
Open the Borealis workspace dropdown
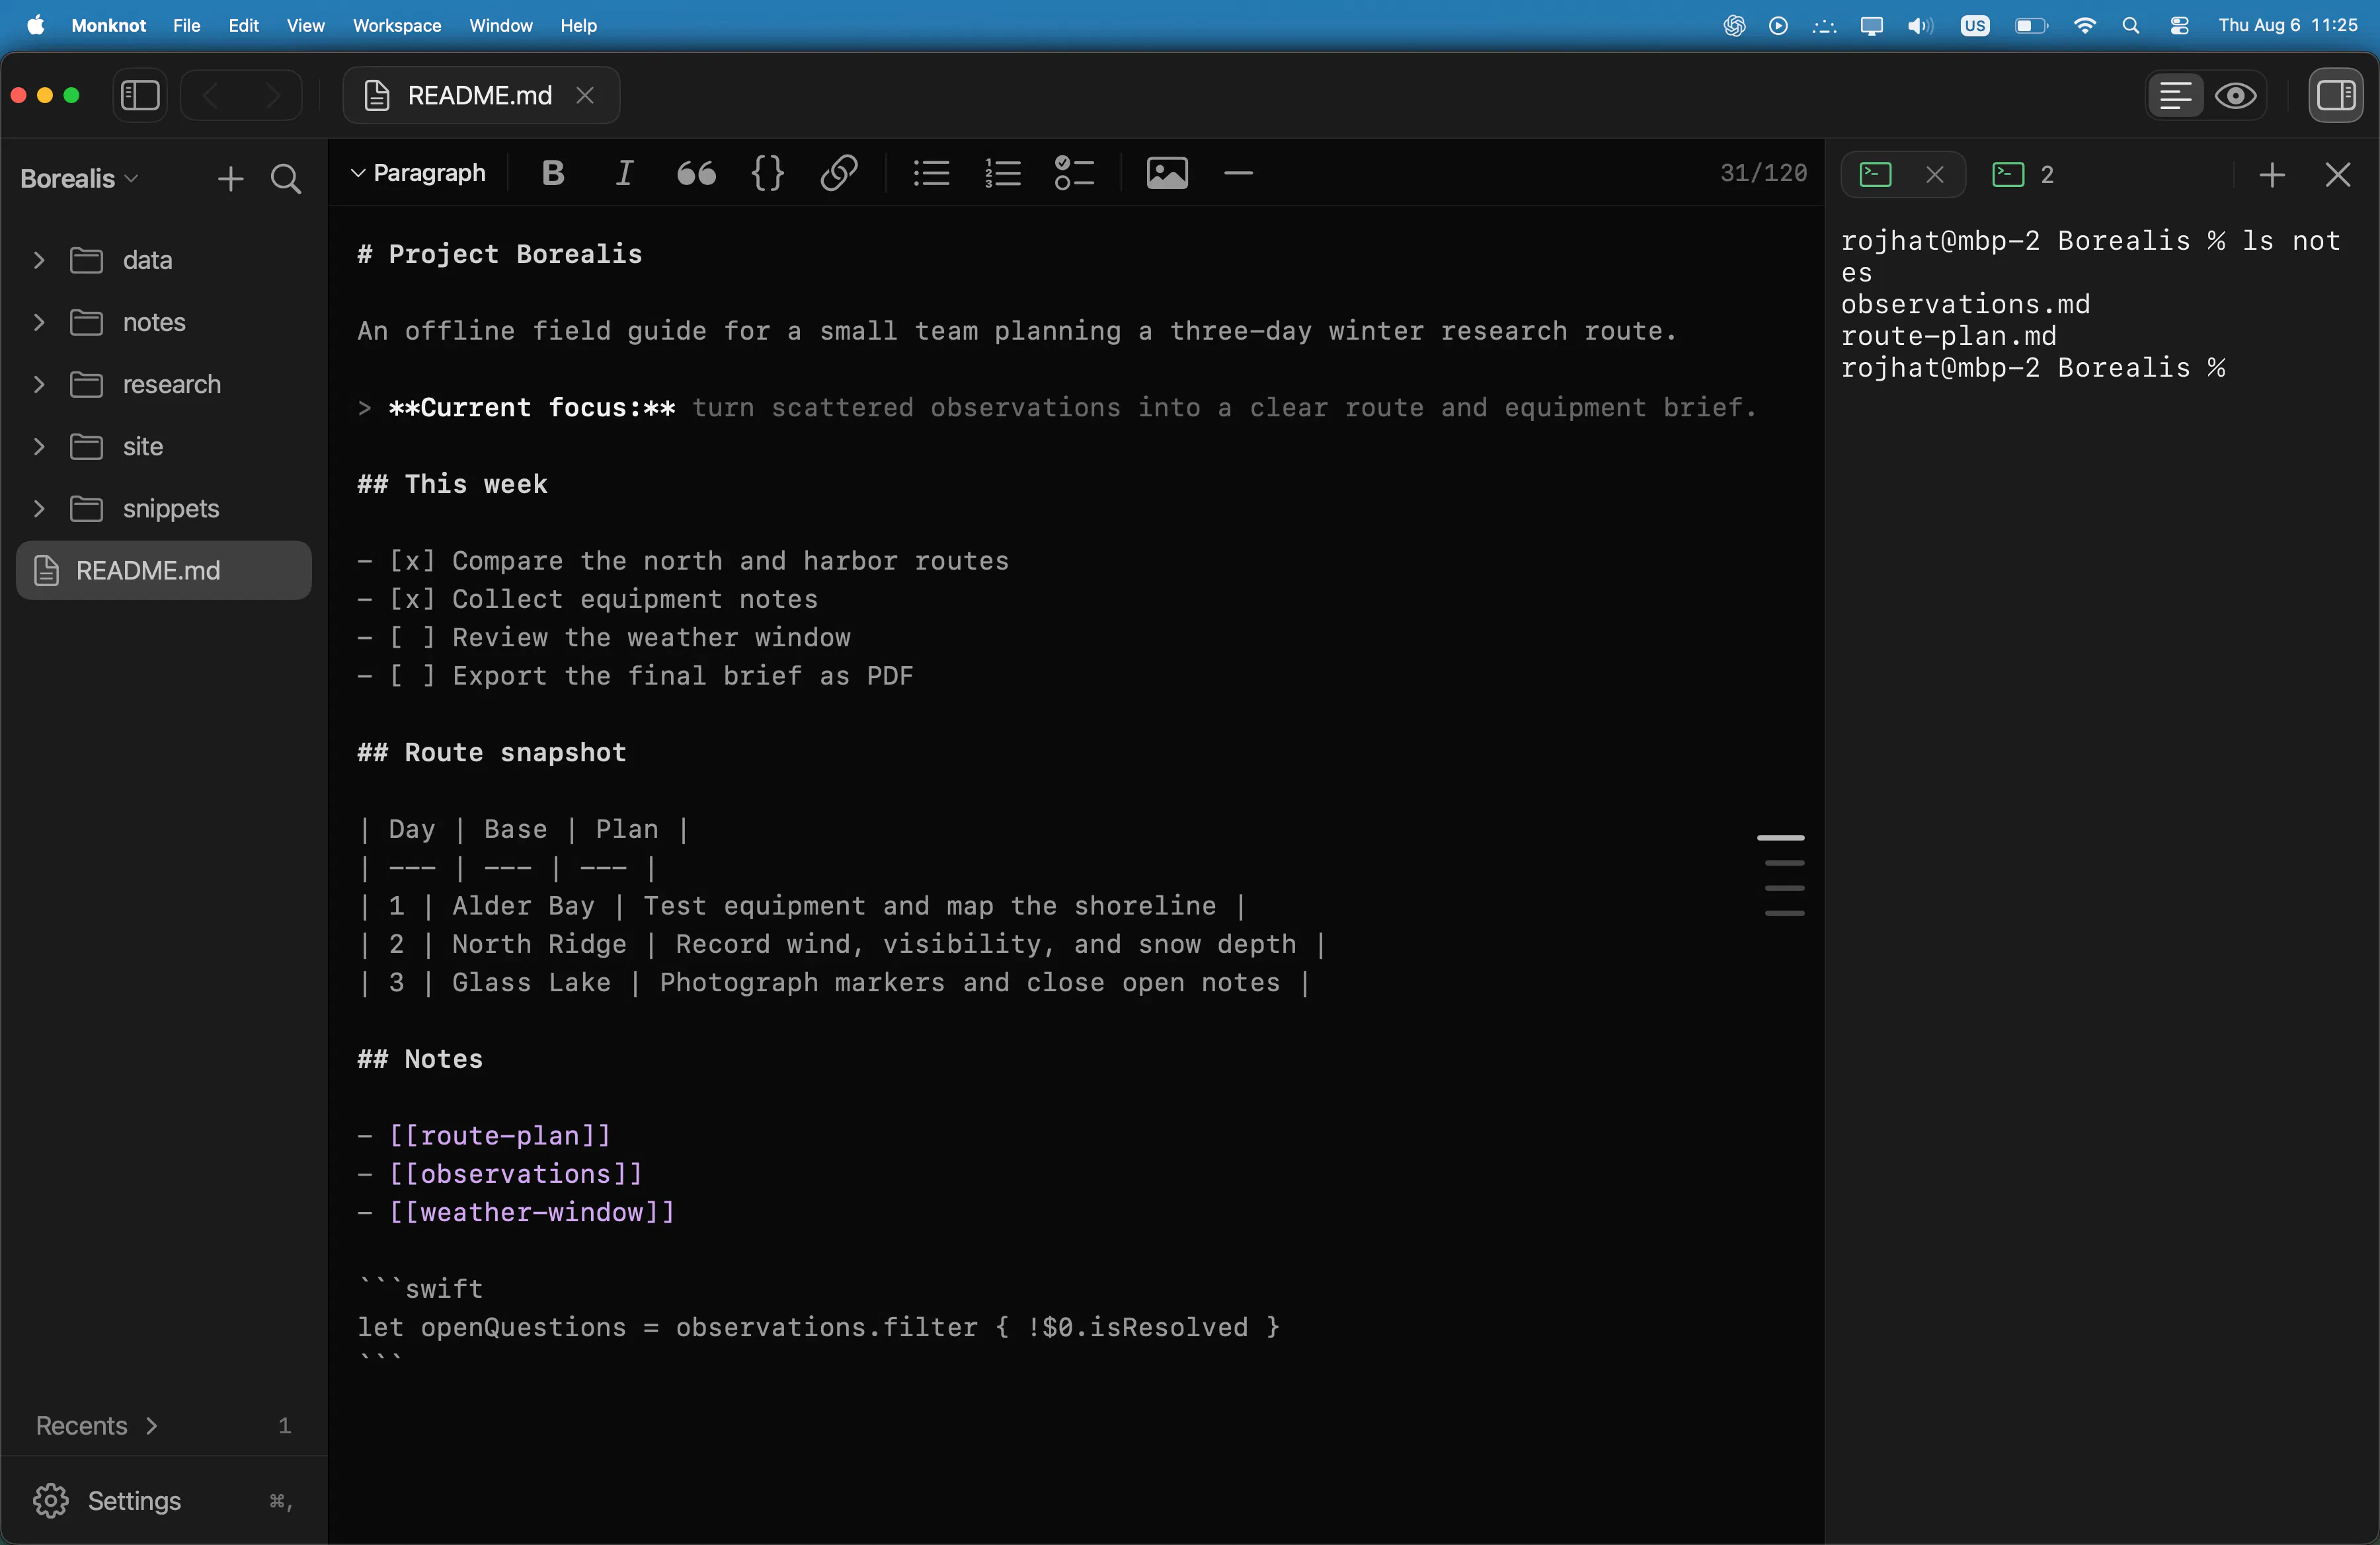point(79,178)
